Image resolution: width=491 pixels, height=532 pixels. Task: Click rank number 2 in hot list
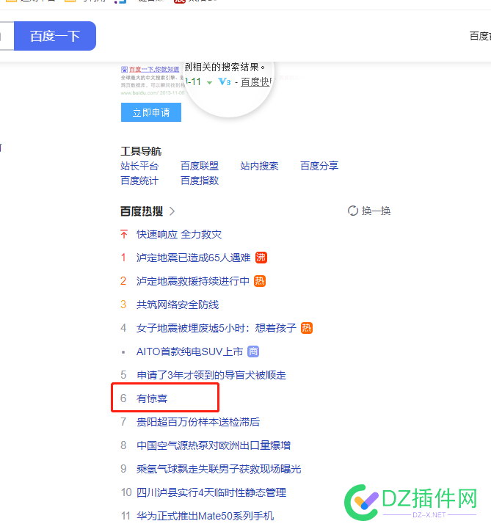pos(123,281)
